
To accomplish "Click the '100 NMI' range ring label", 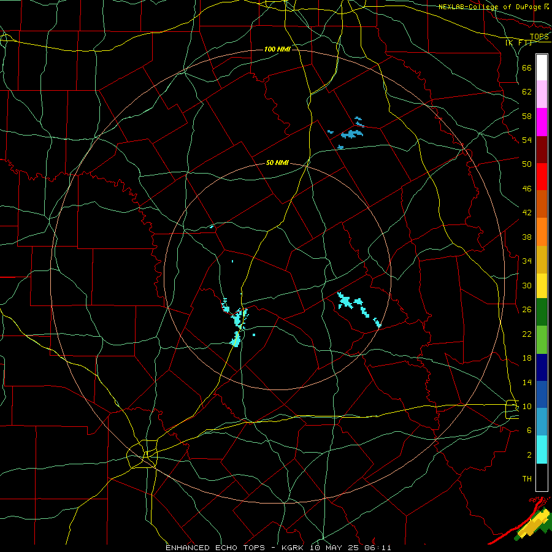I will click(277, 49).
